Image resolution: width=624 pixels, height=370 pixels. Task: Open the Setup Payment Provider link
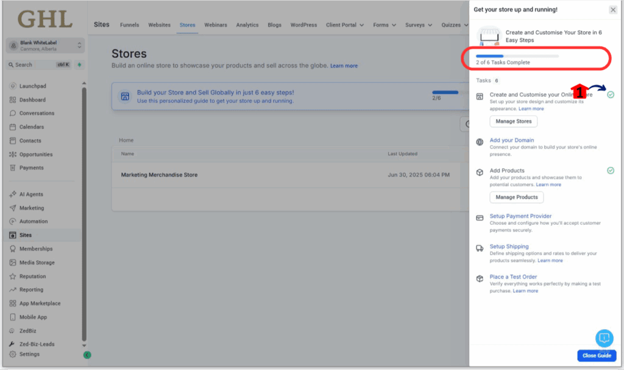(x=520, y=216)
